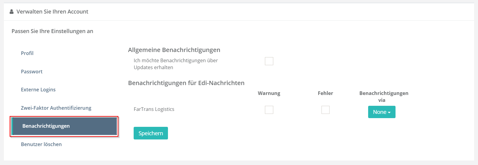Click the Allgemeine Benachrichtigungen heading
This screenshot has height=165, width=478.
click(174, 50)
